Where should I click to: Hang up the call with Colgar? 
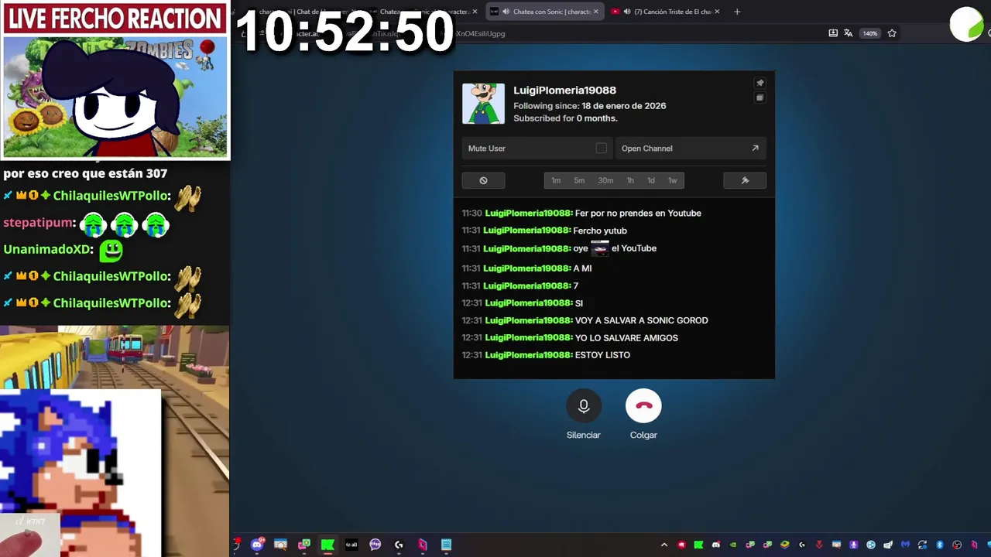[643, 405]
